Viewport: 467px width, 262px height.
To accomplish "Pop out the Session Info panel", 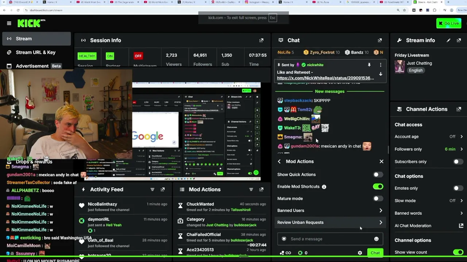I will (261, 40).
